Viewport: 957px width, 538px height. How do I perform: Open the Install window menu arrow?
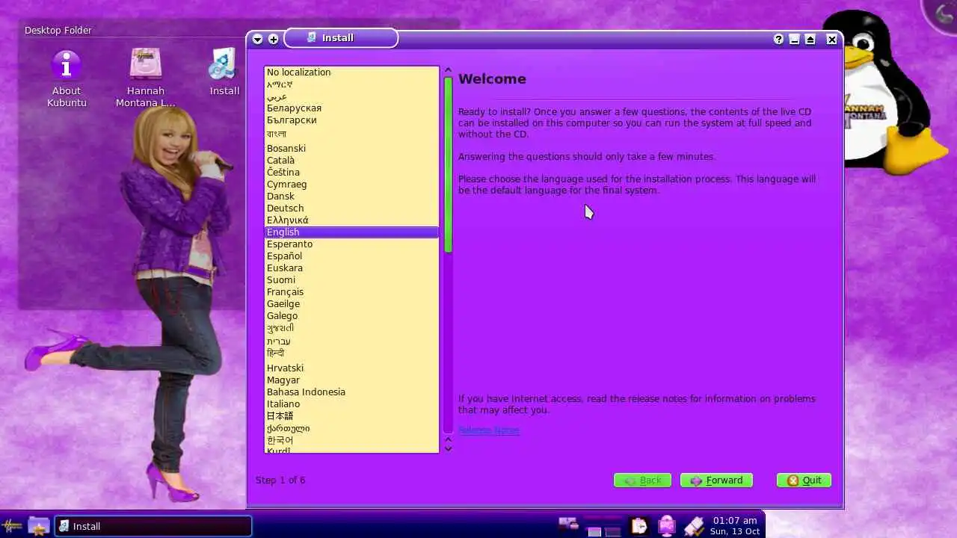pos(257,39)
